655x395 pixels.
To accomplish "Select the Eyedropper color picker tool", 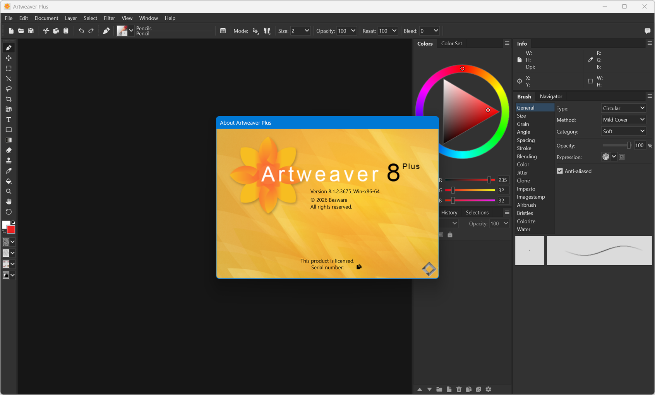I will coord(9,171).
